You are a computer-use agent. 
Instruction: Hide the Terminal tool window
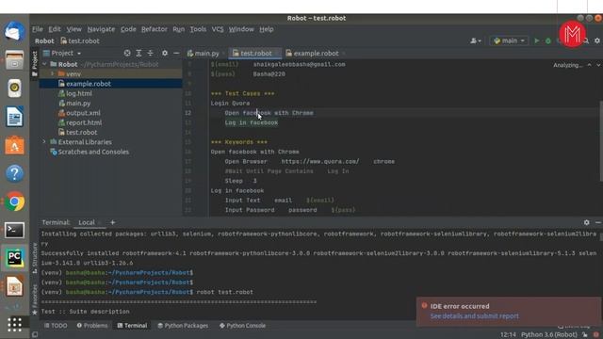(597, 222)
